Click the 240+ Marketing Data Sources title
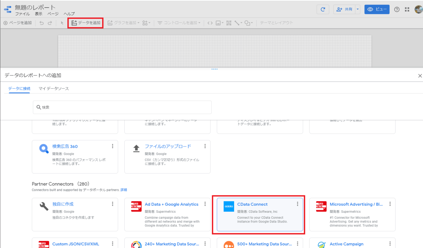Image resolution: width=423 pixels, height=248 pixels. point(173,244)
